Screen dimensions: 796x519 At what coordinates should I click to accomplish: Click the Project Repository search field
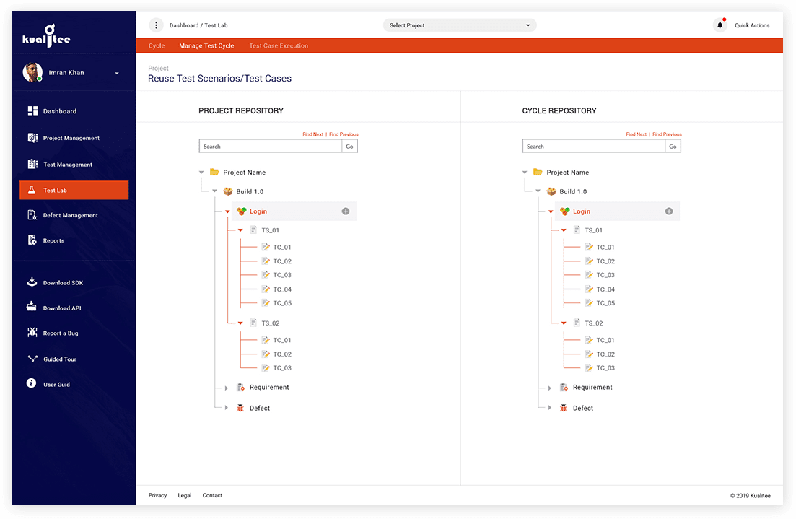tap(270, 147)
